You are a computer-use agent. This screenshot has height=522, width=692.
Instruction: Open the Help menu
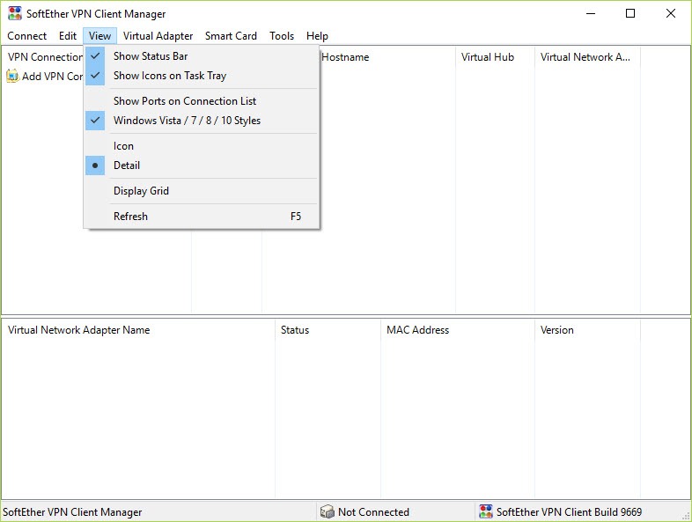pos(317,36)
